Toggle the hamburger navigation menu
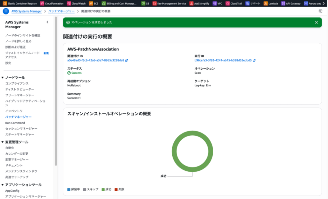 pyautogui.click(x=6, y=11)
